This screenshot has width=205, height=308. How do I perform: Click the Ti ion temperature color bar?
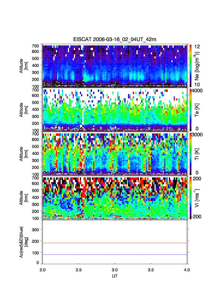click(x=191, y=153)
